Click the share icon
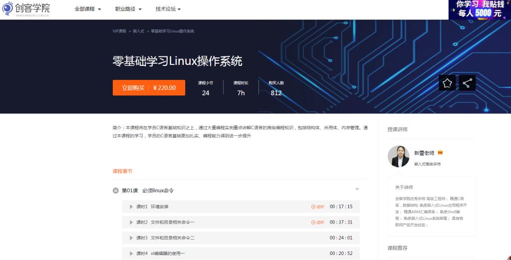The height and width of the screenshot is (260, 511). (467, 83)
